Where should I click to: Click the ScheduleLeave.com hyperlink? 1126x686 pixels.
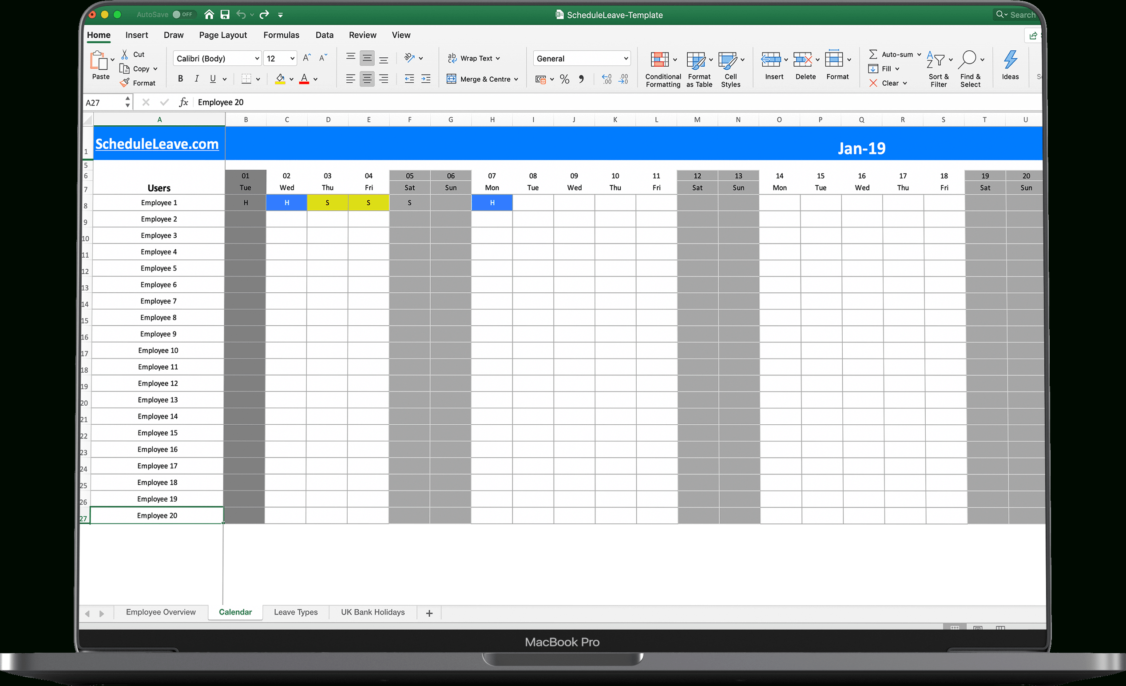159,144
